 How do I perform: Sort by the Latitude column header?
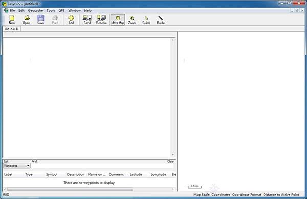pyautogui.click(x=136, y=174)
